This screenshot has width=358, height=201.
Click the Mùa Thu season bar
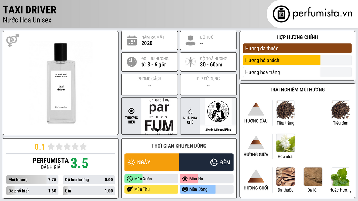[x=151, y=189]
